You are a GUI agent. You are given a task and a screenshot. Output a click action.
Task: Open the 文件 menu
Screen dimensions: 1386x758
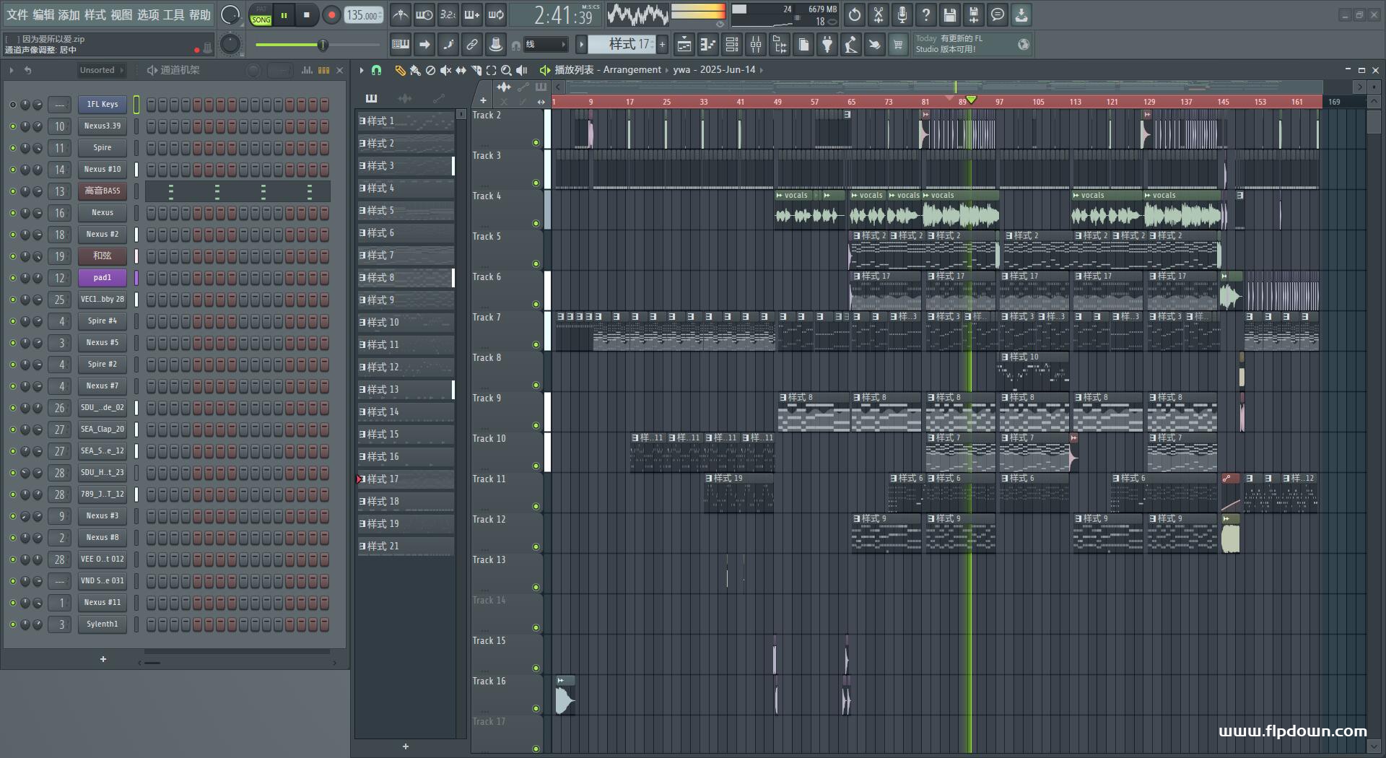(17, 14)
